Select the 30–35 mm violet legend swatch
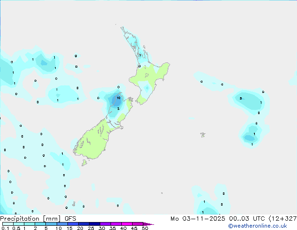297x230 pixels. pos(105,224)
